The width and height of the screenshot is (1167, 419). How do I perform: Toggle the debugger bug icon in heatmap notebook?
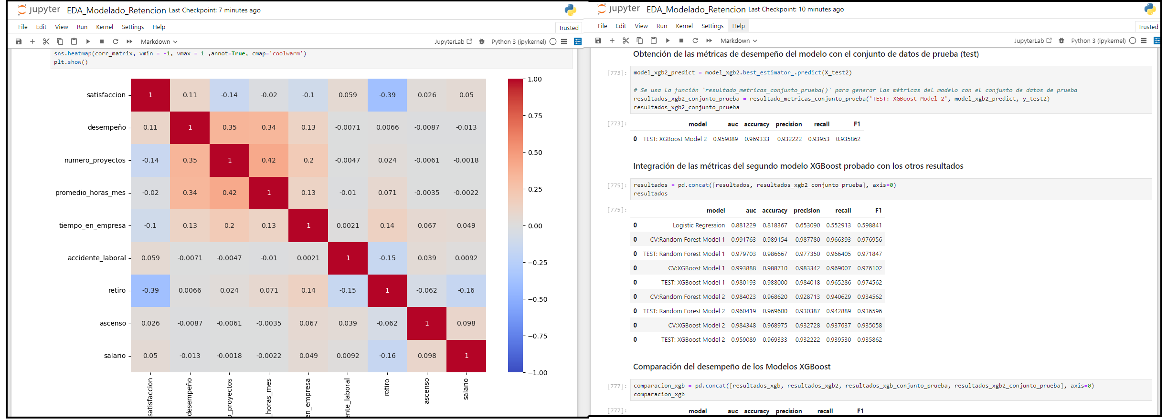tap(482, 41)
